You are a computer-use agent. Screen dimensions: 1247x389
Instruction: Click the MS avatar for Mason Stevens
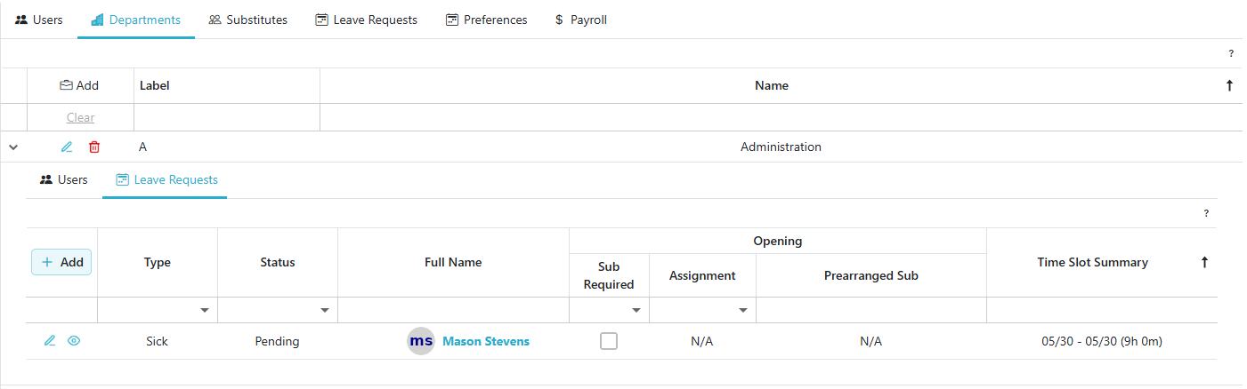tap(421, 341)
